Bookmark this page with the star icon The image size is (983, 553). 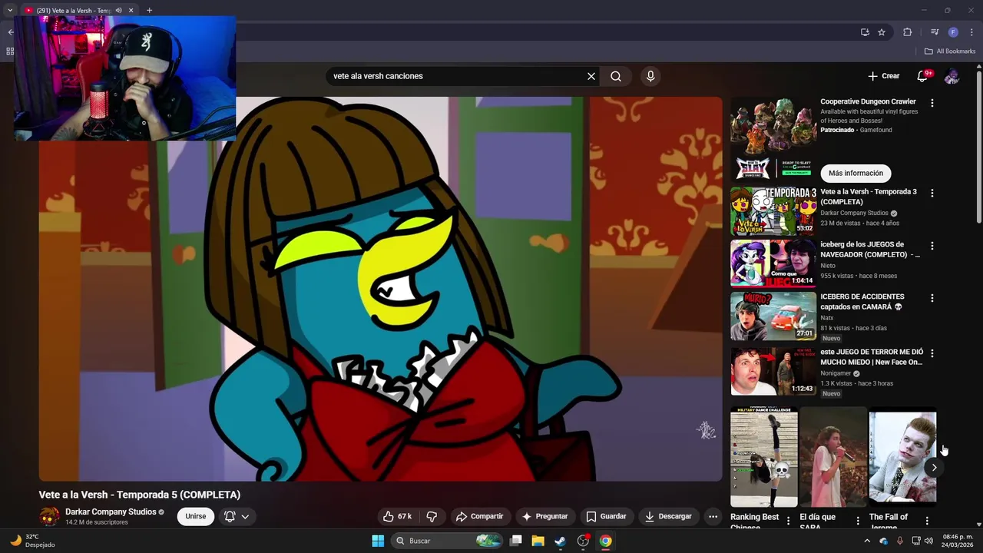point(882,32)
